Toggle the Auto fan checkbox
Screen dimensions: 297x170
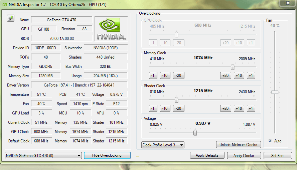(270, 141)
